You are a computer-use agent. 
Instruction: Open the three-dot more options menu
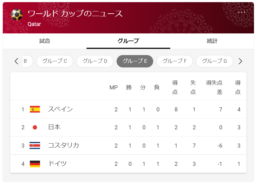[242, 12]
